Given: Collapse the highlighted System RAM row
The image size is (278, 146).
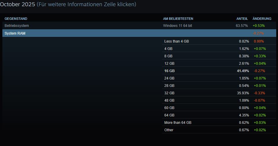Looking at the screenshot, I should coord(15,33).
